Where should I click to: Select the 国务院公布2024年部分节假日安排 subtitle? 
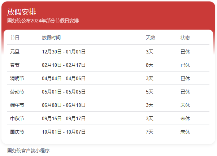(43, 21)
